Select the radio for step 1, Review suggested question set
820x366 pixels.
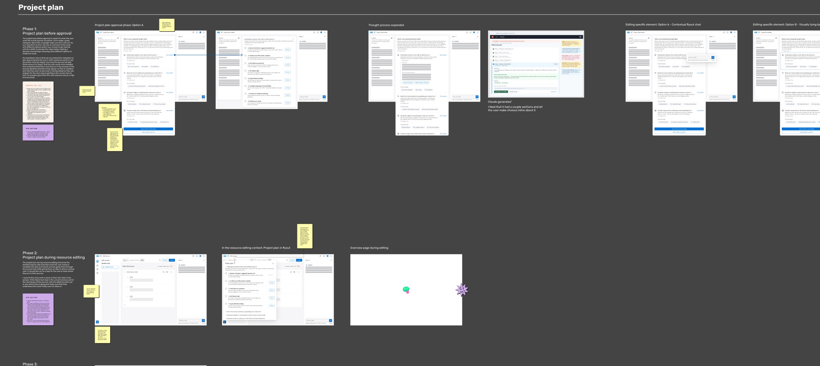[246, 48]
